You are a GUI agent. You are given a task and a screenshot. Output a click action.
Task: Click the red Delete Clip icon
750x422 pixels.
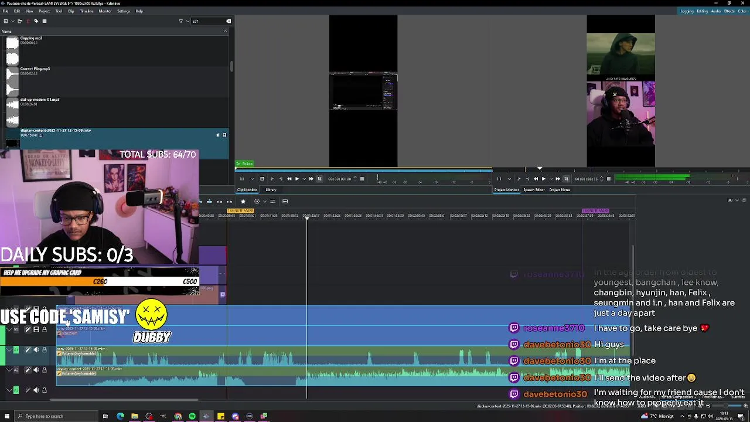click(x=28, y=21)
